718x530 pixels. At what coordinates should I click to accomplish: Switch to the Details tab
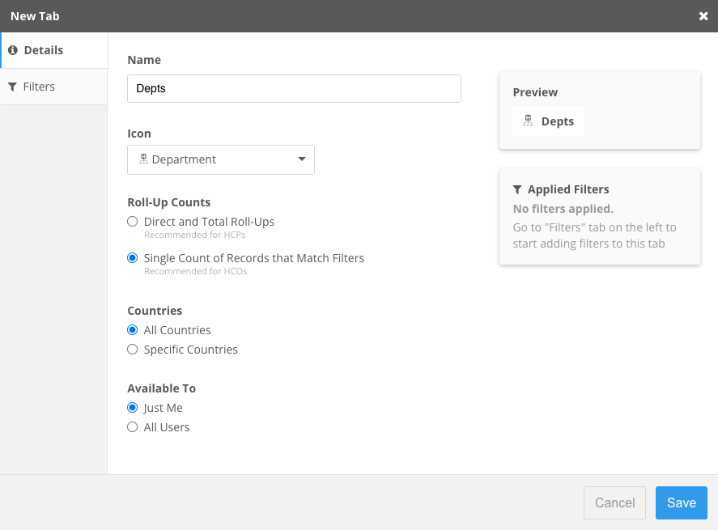pyautogui.click(x=53, y=50)
